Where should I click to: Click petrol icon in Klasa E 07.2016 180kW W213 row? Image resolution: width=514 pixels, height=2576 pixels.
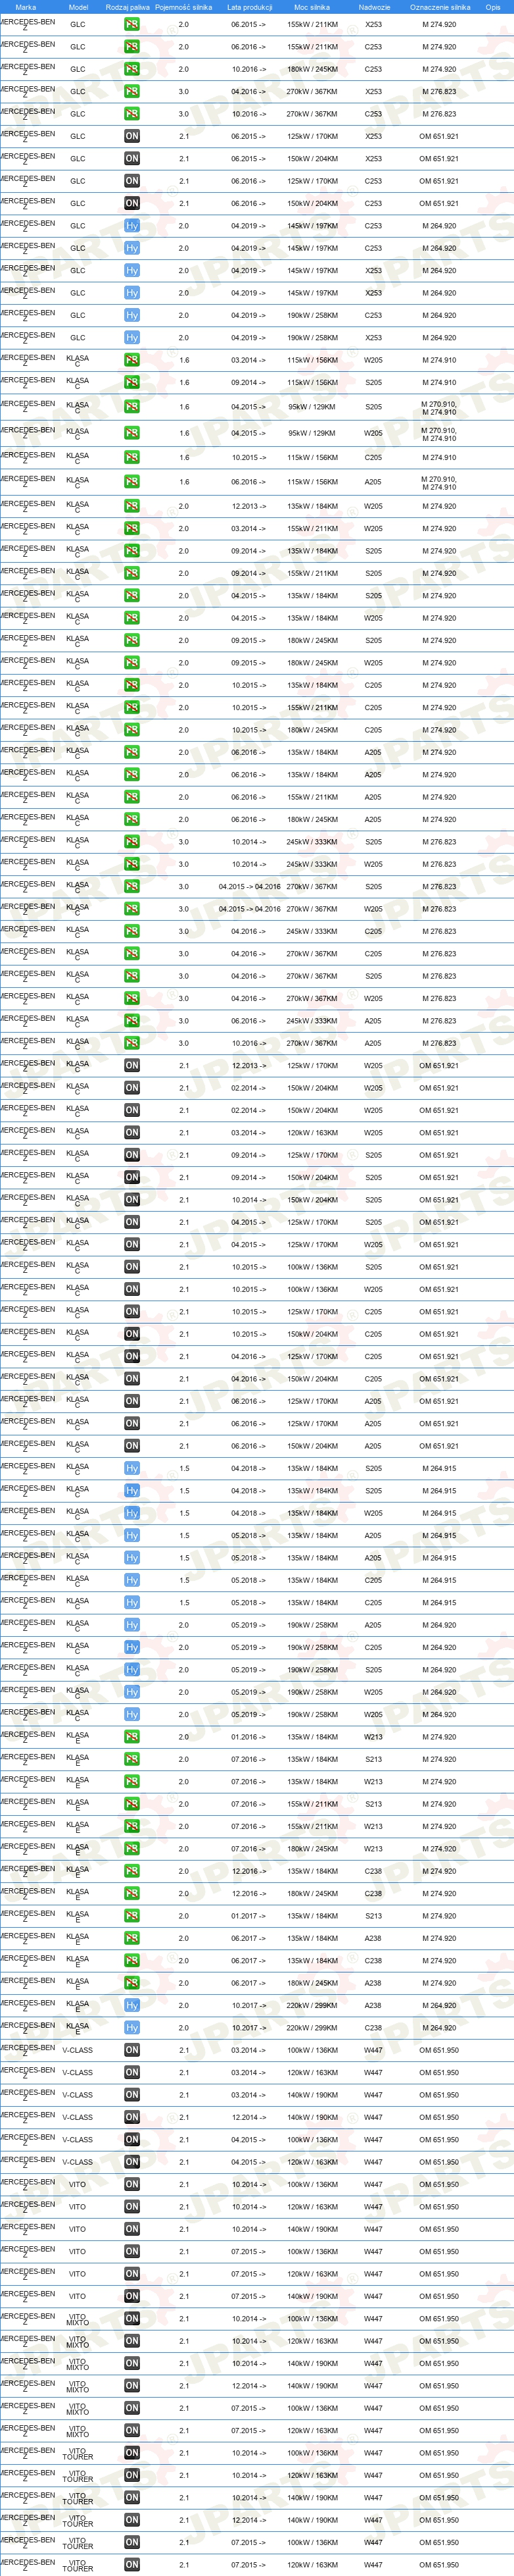(131, 1849)
